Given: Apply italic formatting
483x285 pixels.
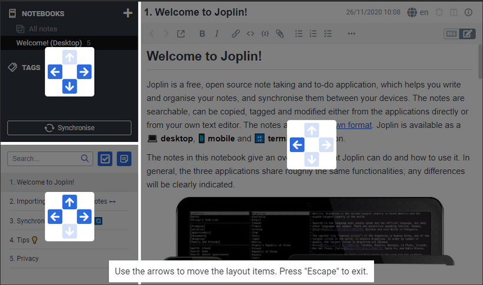Looking at the screenshot, I should point(217,34).
